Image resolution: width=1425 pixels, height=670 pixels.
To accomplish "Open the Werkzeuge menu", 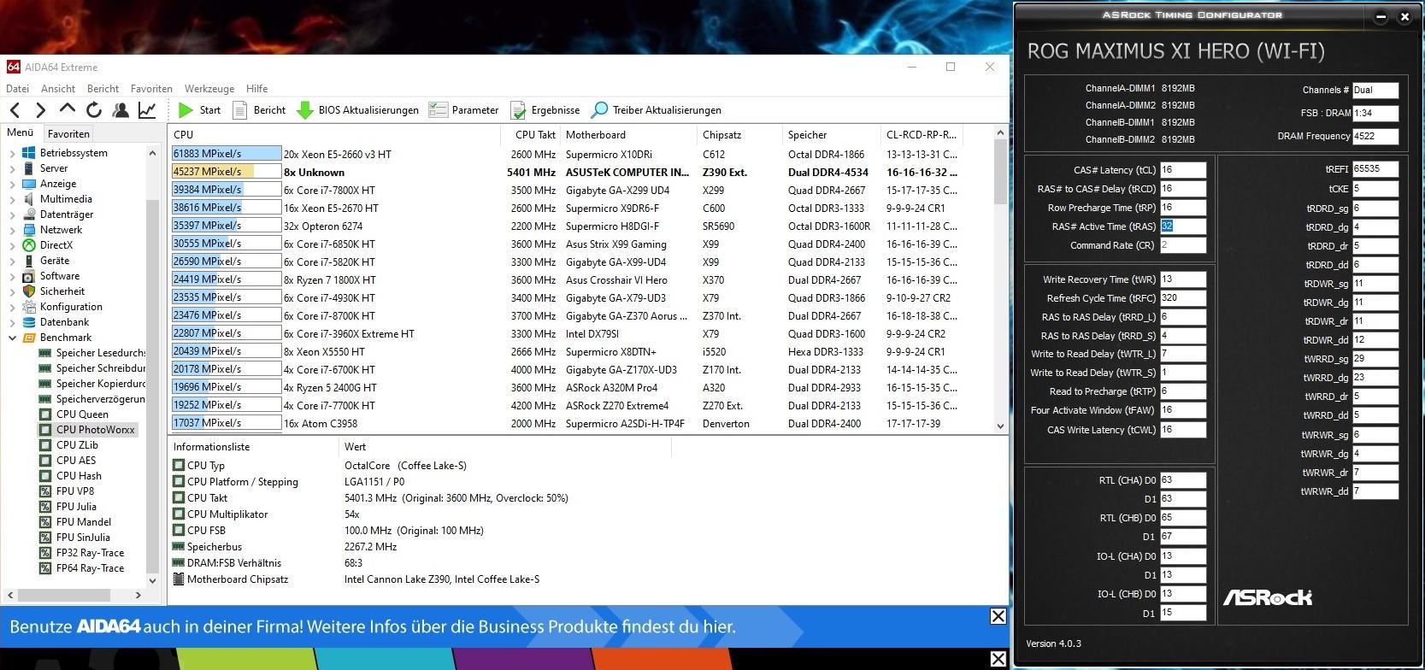I will (209, 88).
